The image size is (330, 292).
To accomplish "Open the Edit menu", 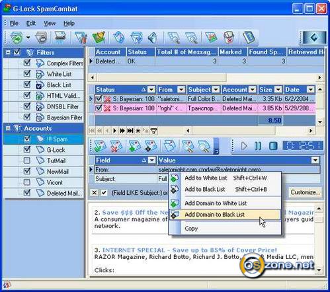I will tap(31, 23).
